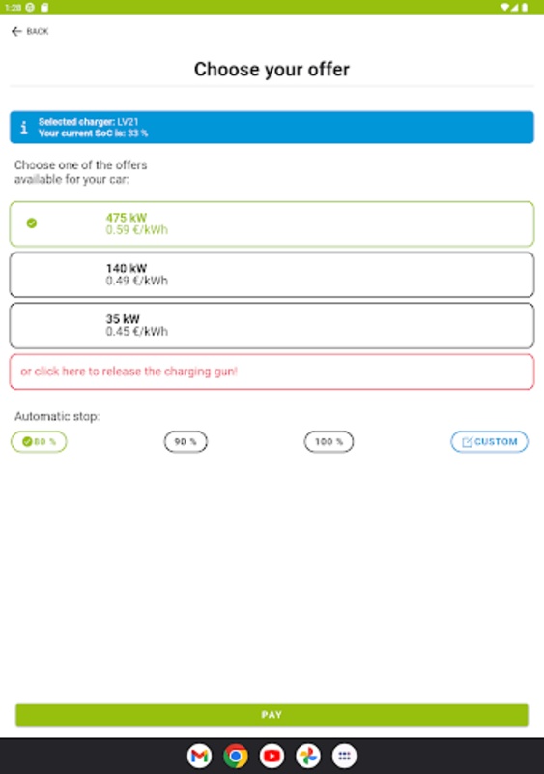Click the green checkmark on 475 kW offer
Viewport: 544px width, 774px height.
32,223
